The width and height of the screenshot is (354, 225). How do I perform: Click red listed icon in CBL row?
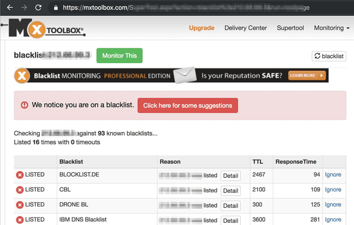coord(20,190)
